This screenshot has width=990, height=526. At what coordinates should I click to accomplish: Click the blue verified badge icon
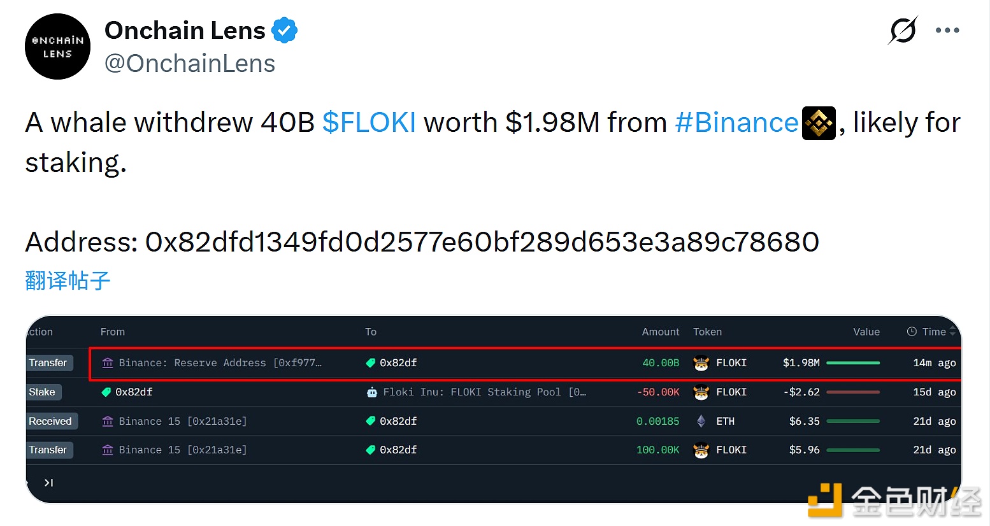click(x=284, y=31)
